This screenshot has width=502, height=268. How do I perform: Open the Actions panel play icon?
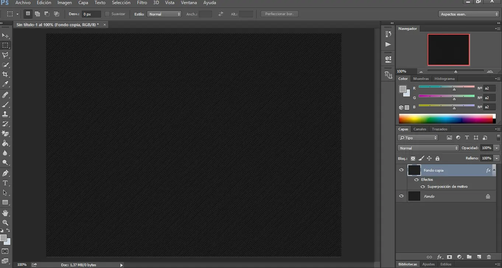tap(388, 44)
